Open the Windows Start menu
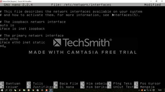 (x=2, y=90)
